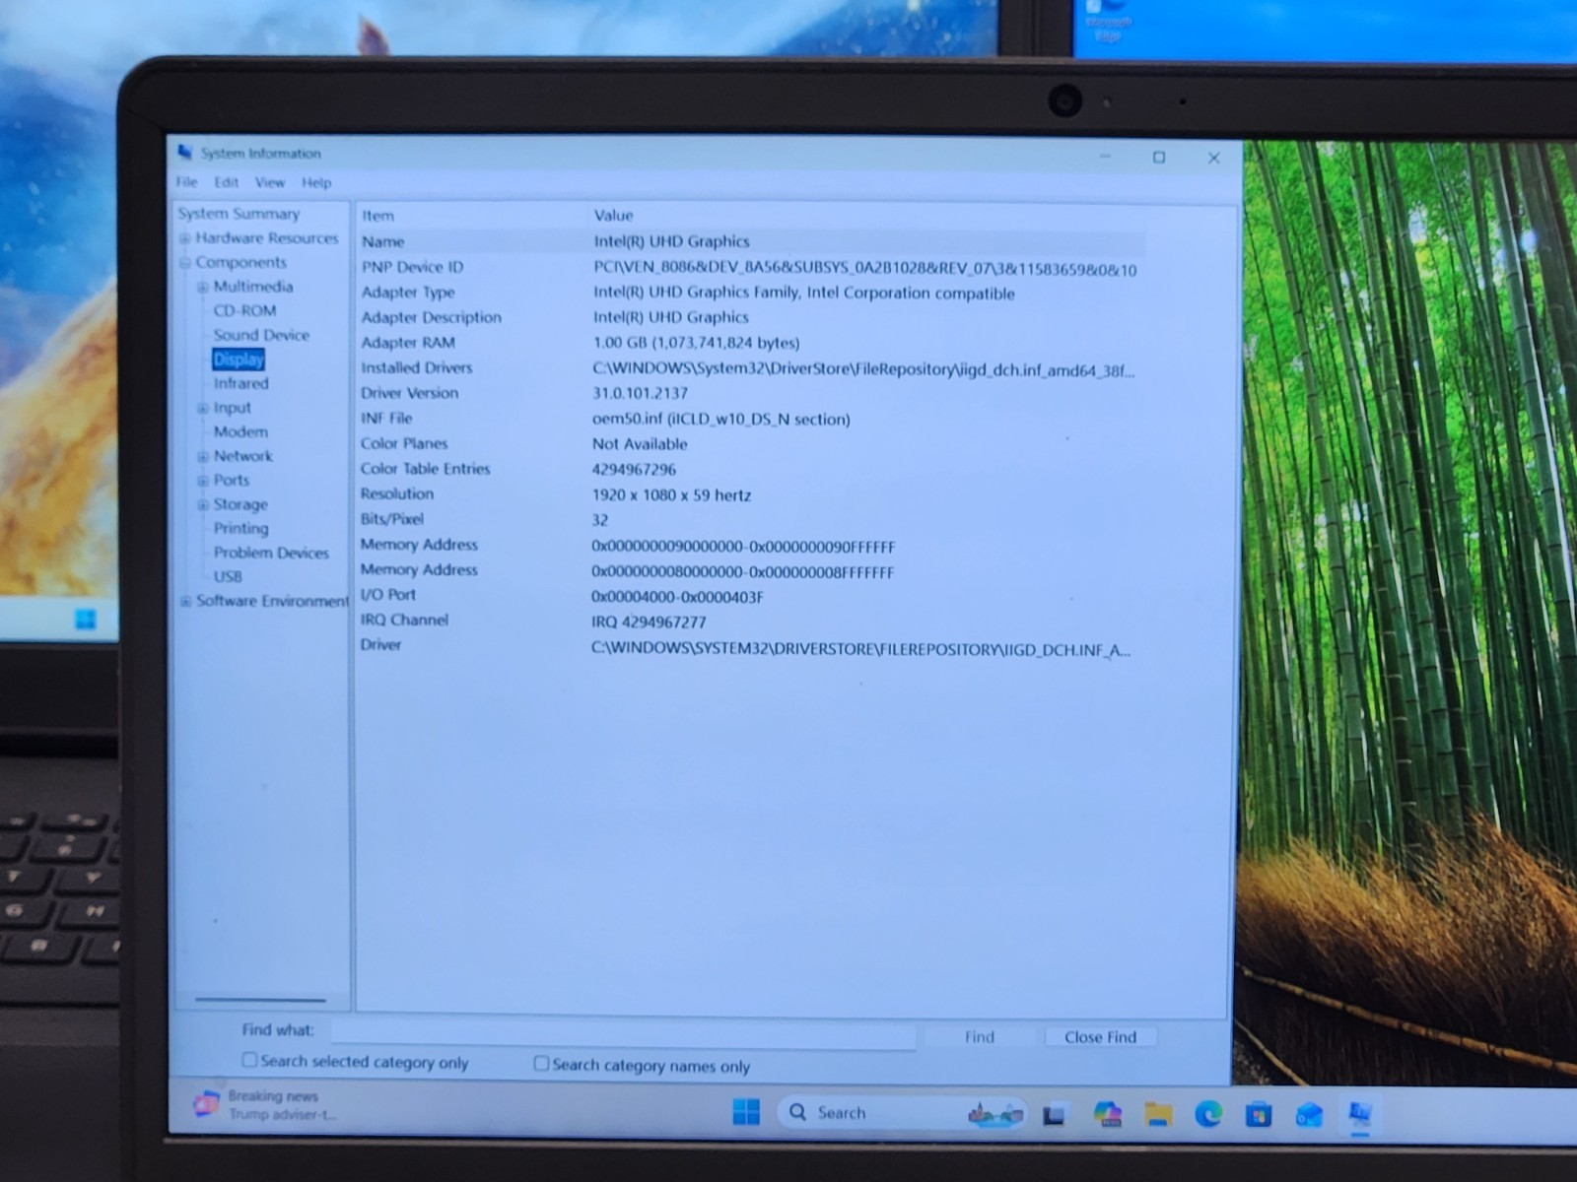Select Modem in the tree
This screenshot has width=1577, height=1182.
[x=240, y=431]
